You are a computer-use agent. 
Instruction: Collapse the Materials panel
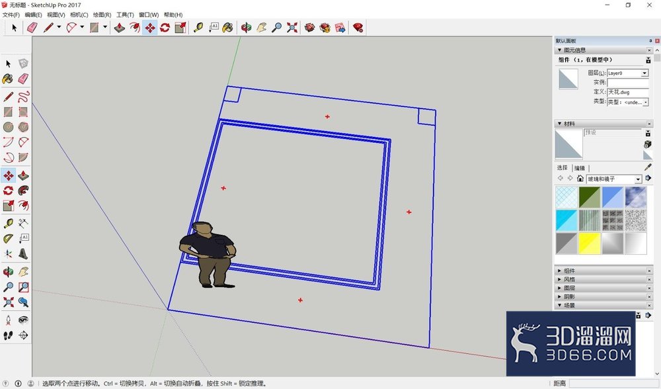[x=559, y=123]
